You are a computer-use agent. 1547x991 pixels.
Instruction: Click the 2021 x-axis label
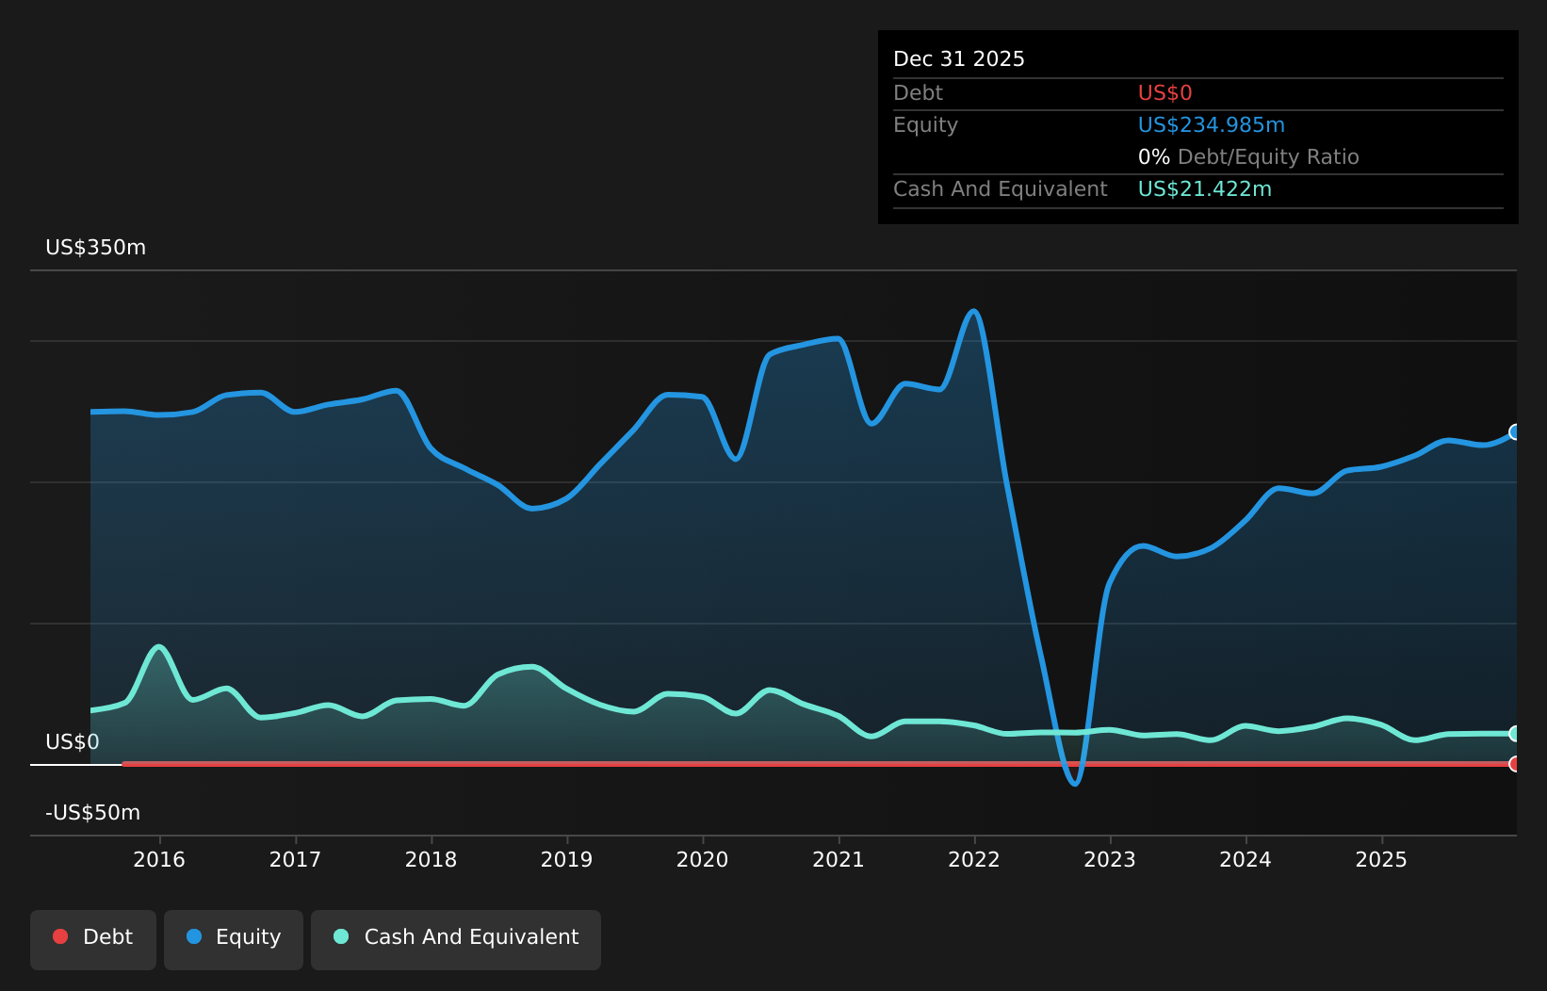click(839, 860)
